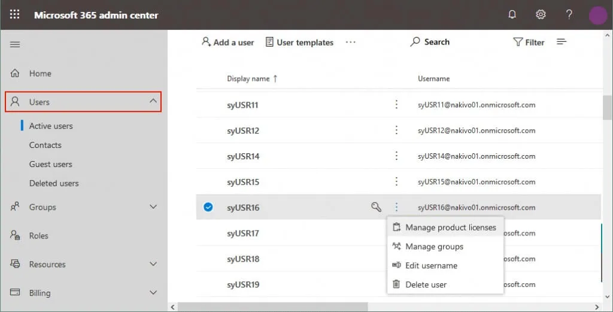Expand the Resources section

(153, 264)
